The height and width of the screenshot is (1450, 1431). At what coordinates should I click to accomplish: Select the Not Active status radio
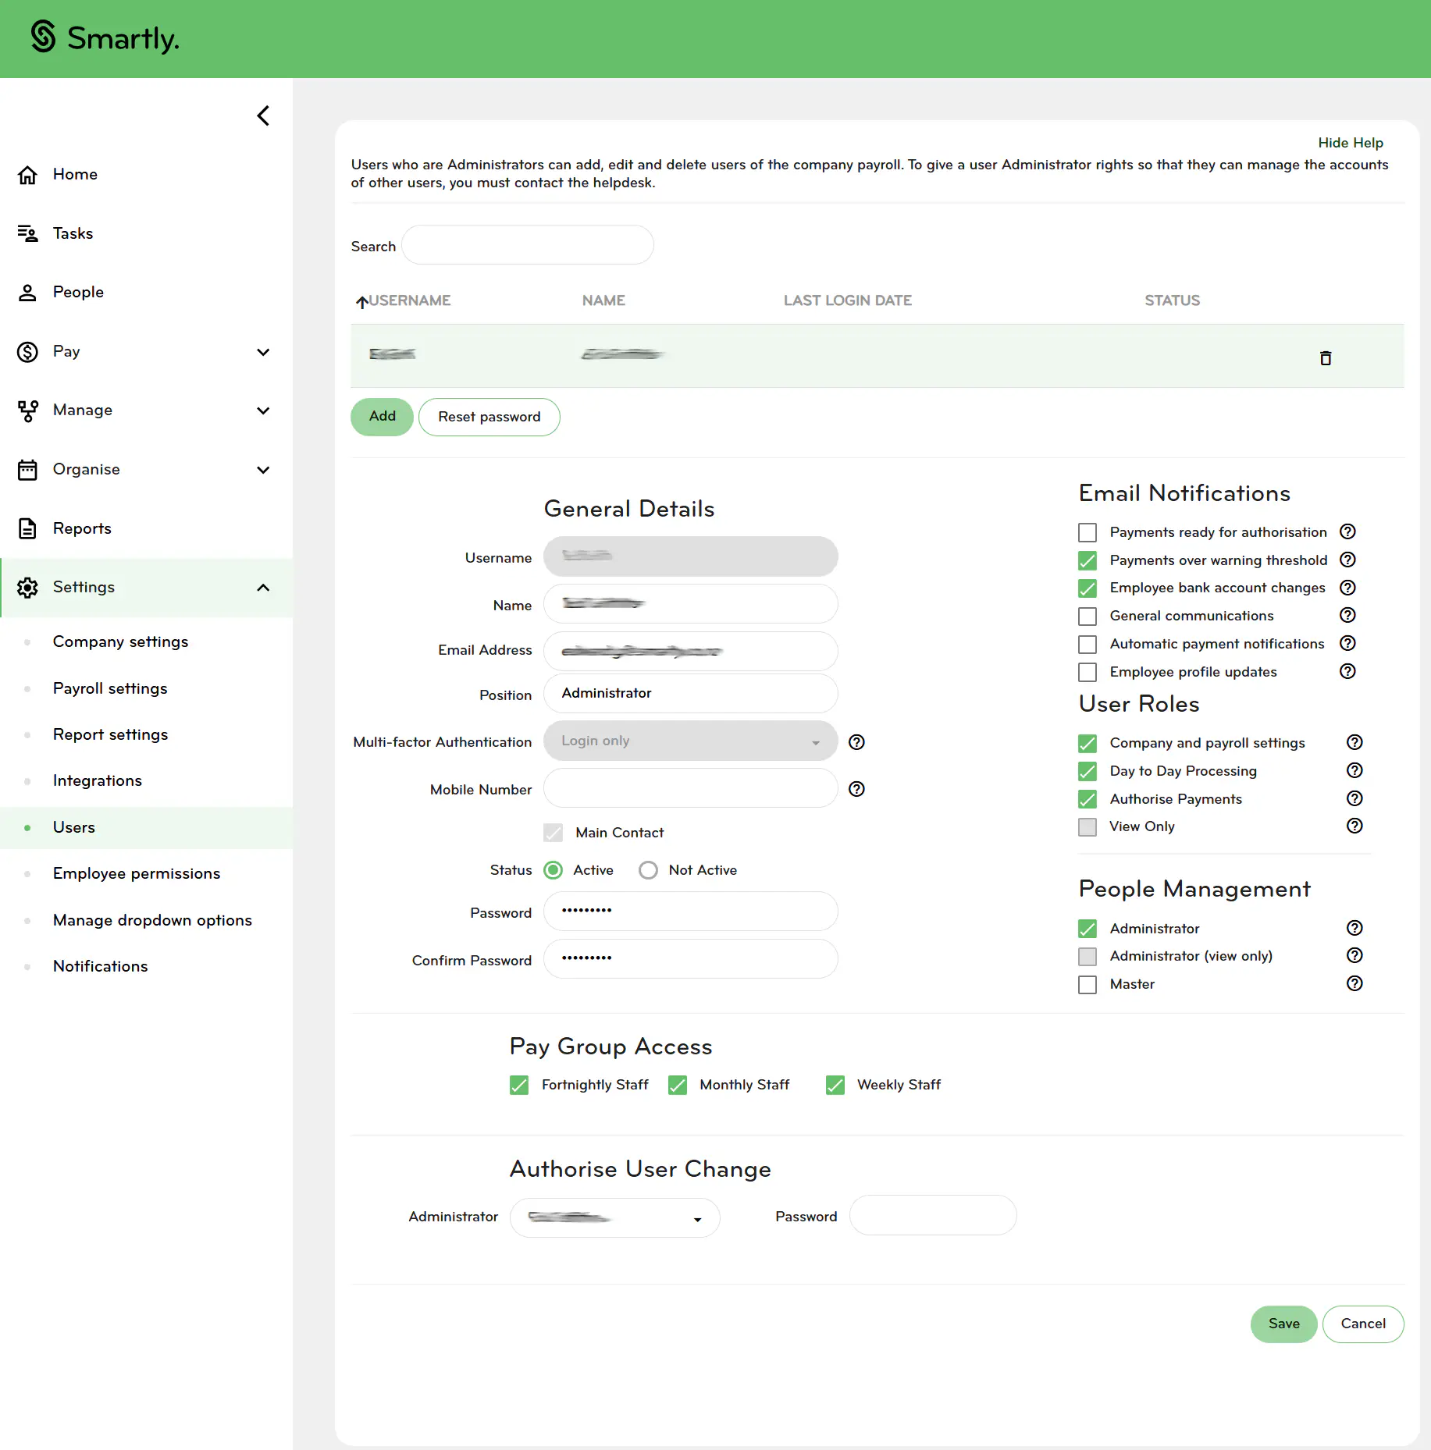[x=648, y=870]
